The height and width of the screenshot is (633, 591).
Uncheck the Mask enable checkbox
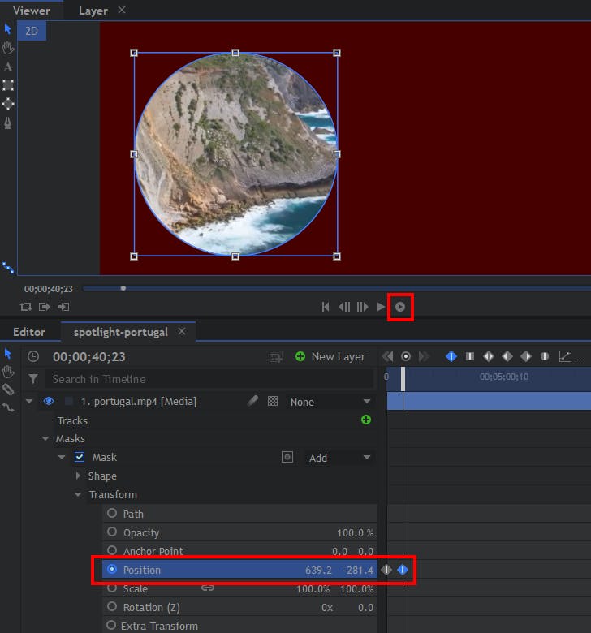[80, 457]
